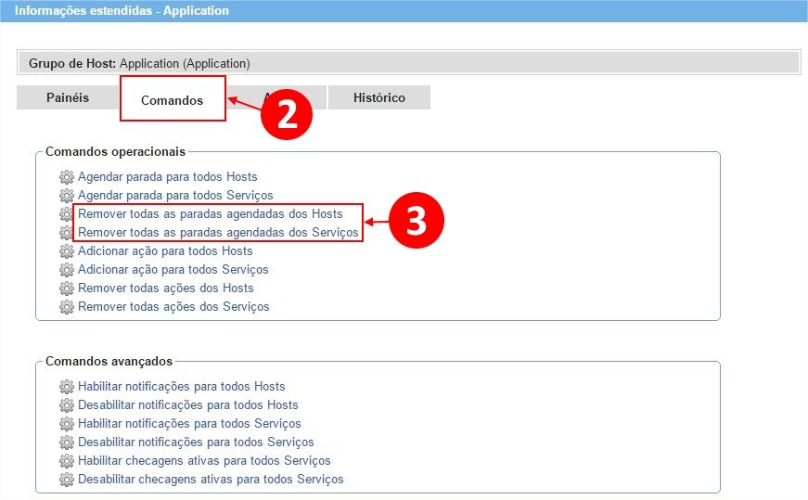Click gear icon next to Remover todas ações dos Serviços
Image resolution: width=808 pixels, height=500 pixels.
coord(66,307)
